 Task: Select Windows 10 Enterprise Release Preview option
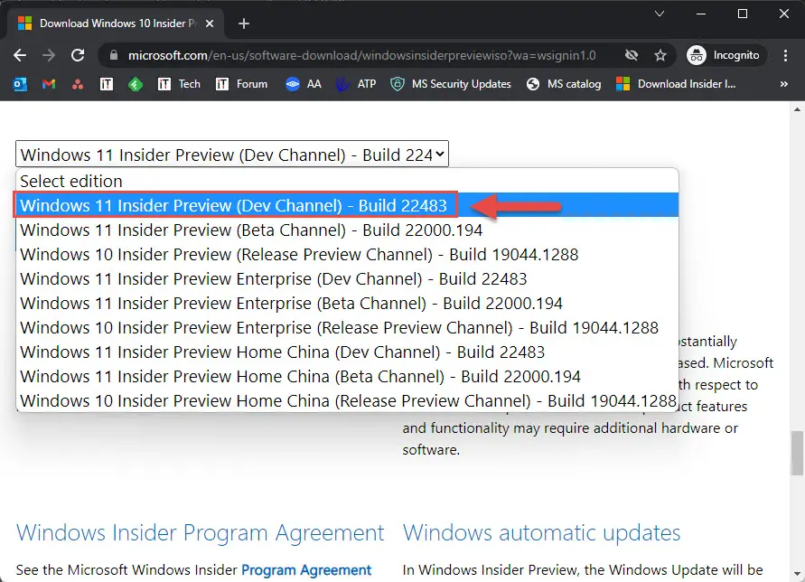[x=347, y=327]
